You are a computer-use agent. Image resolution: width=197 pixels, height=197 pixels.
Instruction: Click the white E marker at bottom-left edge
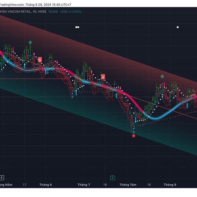[2, 178]
